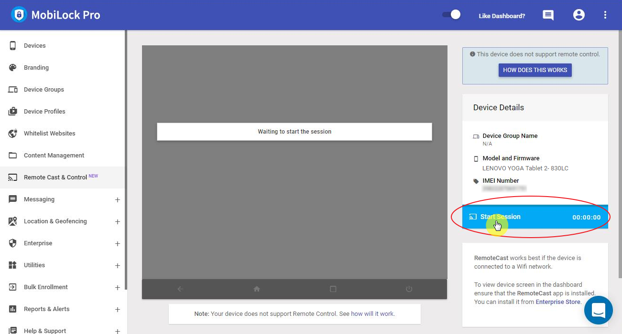
Task: Click the Device Group Name label
Action: click(x=510, y=136)
